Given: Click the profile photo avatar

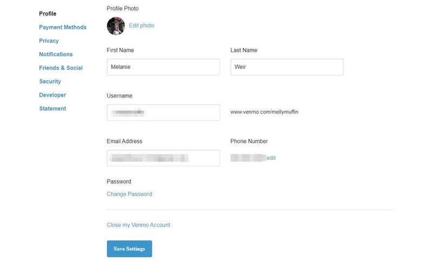Looking at the screenshot, I should (x=116, y=26).
